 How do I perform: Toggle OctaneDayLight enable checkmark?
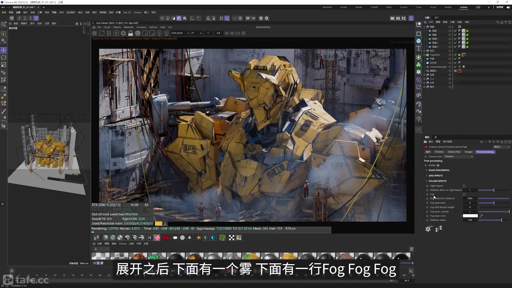pyautogui.click(x=455, y=67)
